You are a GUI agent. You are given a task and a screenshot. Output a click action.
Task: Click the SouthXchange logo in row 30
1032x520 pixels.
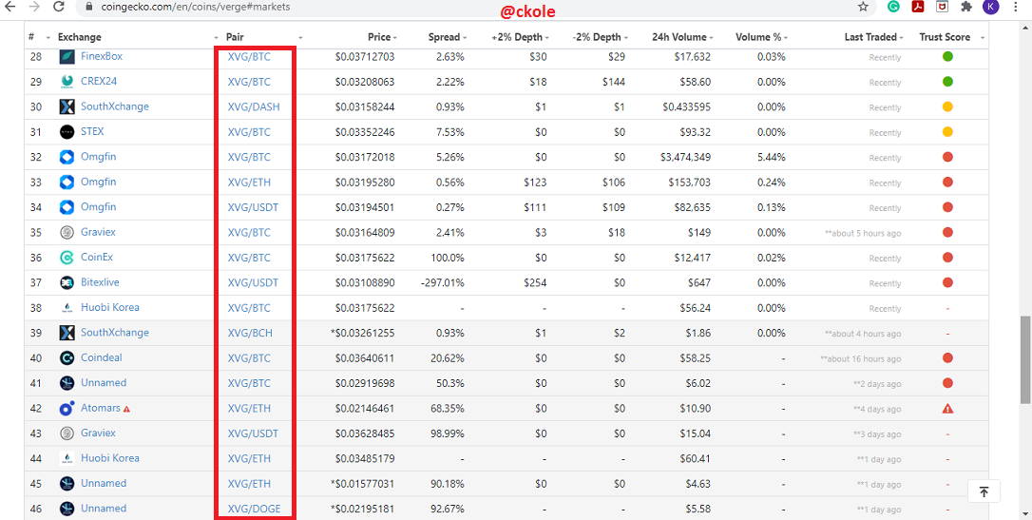[x=67, y=106]
